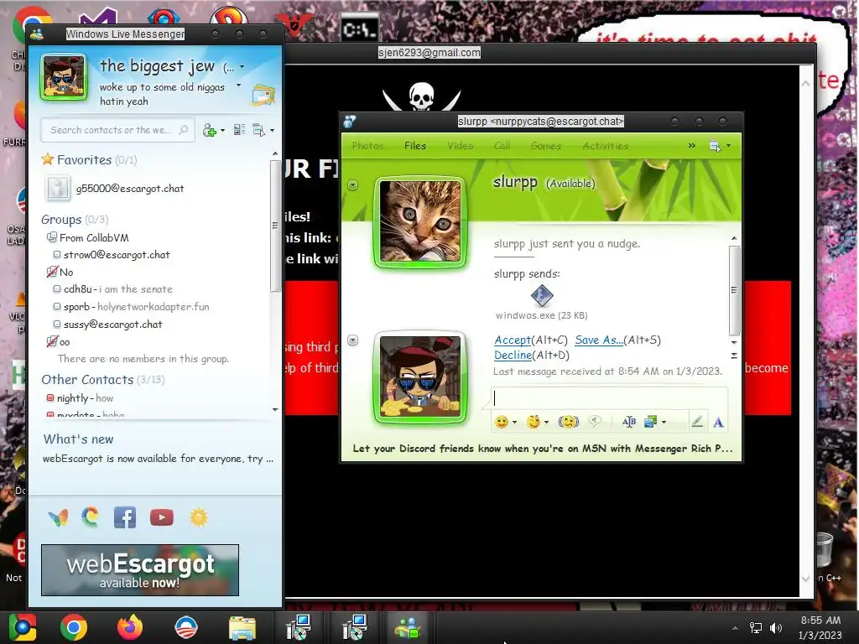
Task: Click the volume icon in system tray
Action: coord(776,627)
